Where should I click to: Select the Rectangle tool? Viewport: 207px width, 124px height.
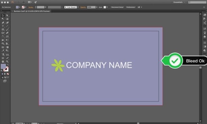(x=3, y=29)
